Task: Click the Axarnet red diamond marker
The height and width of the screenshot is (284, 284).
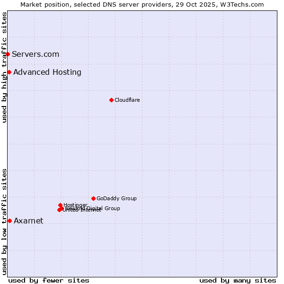Action: (x=9, y=221)
